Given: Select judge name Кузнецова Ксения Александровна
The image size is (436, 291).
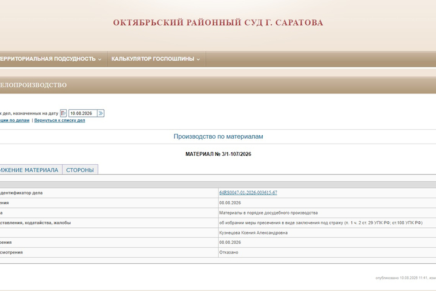Looking at the screenshot, I should point(253,233).
